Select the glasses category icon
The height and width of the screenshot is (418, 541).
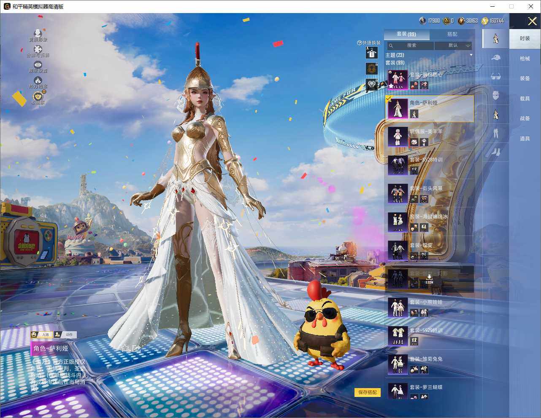coord(496,76)
